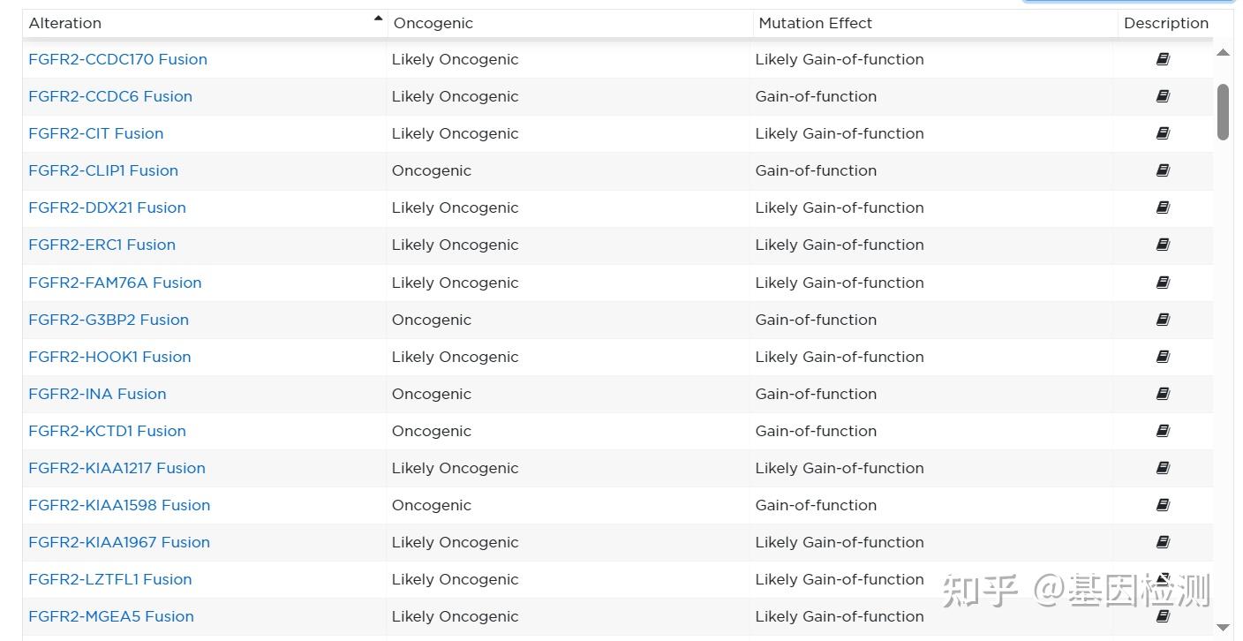Screen dimensions: 1243x641
Task: Open the FGFR2-ERC1 Fusion link
Action: point(102,245)
